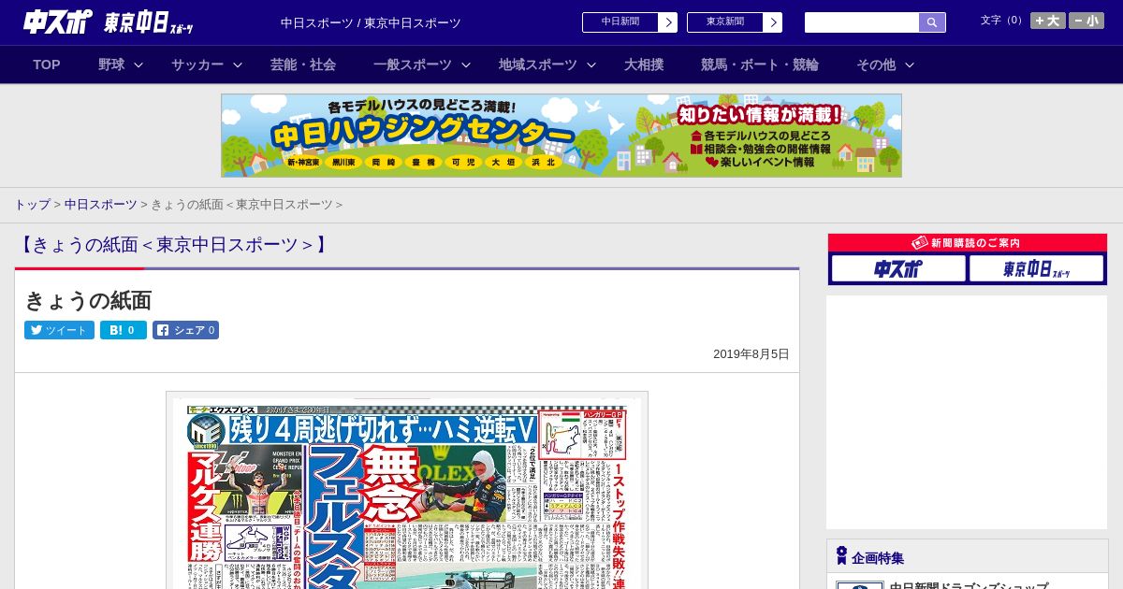1123x589 pixels.
Task: Click the 企画特集 ribbon icon
Action: (841, 556)
